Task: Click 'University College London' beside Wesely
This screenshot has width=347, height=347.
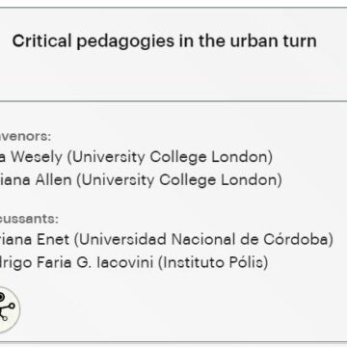Action: (171, 157)
